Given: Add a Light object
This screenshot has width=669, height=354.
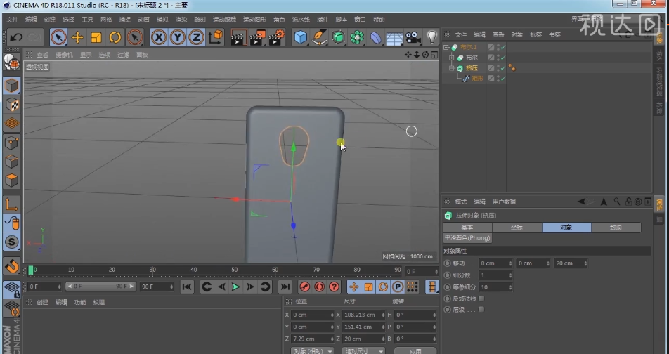Looking at the screenshot, I should click(x=431, y=37).
